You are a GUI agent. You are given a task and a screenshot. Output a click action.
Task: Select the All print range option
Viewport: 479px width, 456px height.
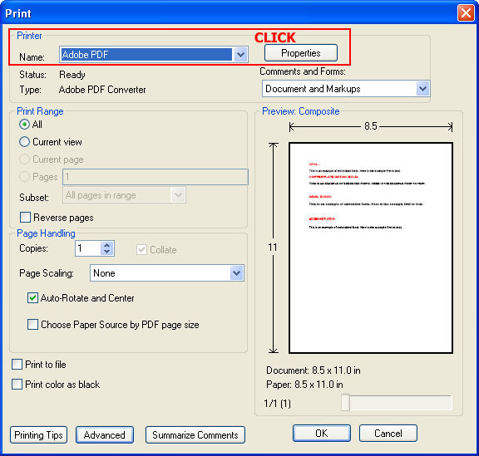point(24,125)
